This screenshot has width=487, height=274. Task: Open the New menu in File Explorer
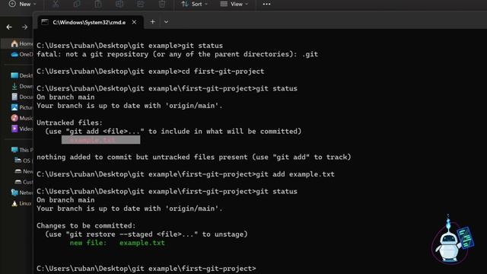22,4
